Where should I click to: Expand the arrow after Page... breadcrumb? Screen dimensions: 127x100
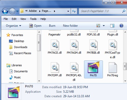tap(55, 11)
